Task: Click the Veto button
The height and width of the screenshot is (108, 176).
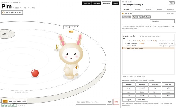Action: (116, 102)
